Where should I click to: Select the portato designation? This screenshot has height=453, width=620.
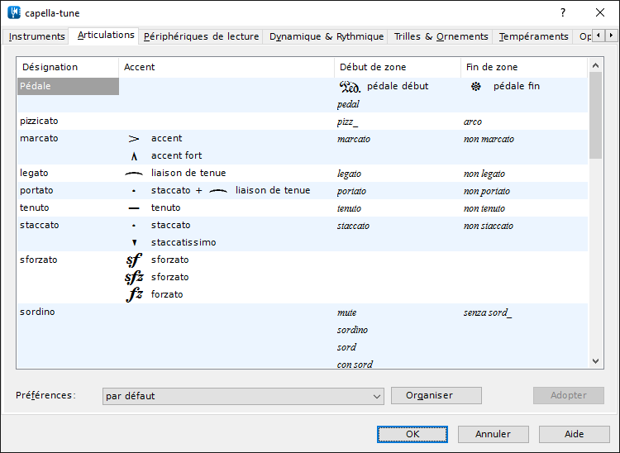click(x=36, y=190)
